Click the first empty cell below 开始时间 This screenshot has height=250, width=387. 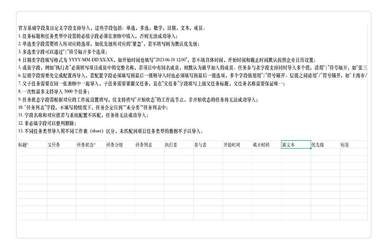(237, 152)
